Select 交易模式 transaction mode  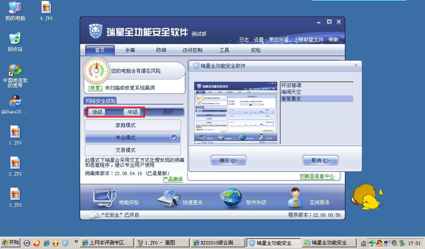click(133, 150)
